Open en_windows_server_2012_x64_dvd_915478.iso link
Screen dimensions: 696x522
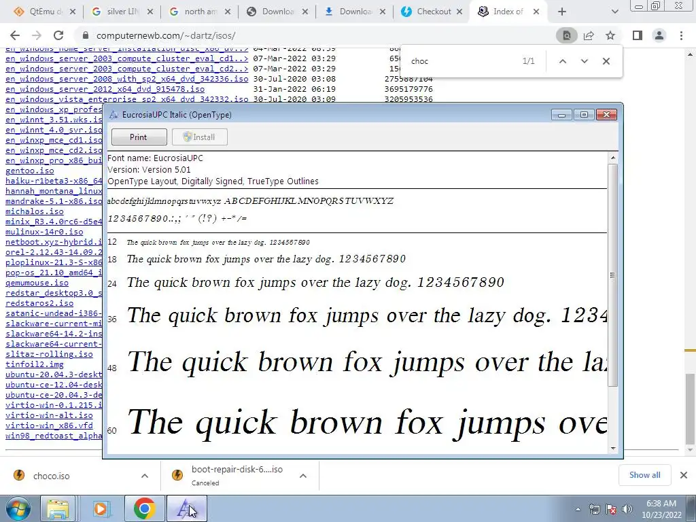[x=105, y=89]
